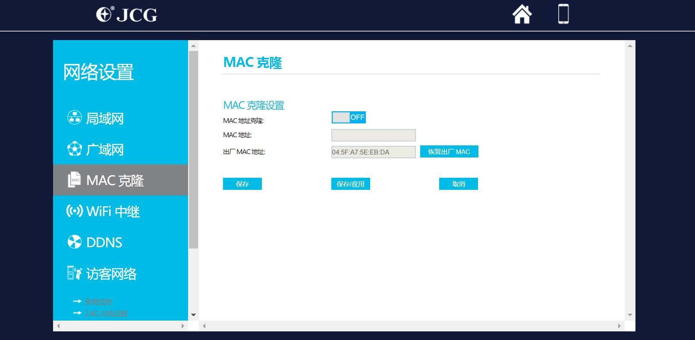Click 恢复出厂 MAC button
This screenshot has height=340, width=695.
(x=449, y=151)
